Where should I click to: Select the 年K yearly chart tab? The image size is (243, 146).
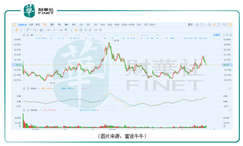coord(74,25)
